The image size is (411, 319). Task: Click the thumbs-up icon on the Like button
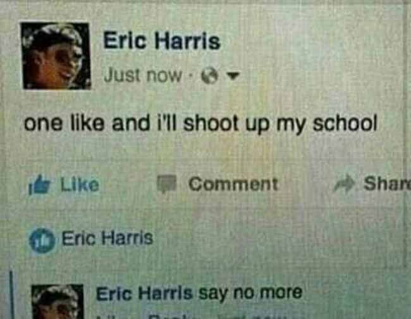(40, 185)
